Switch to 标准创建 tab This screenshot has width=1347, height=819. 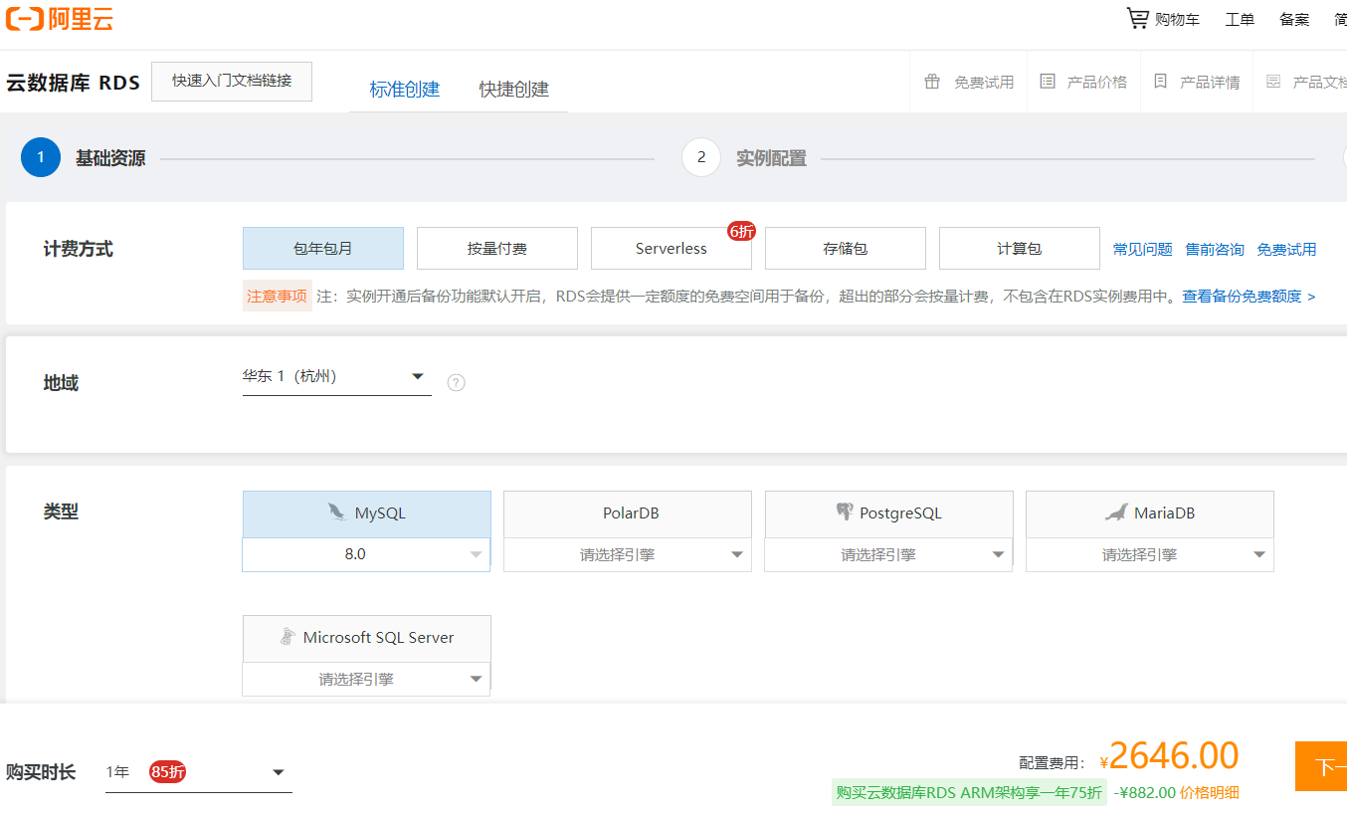pyautogui.click(x=404, y=89)
